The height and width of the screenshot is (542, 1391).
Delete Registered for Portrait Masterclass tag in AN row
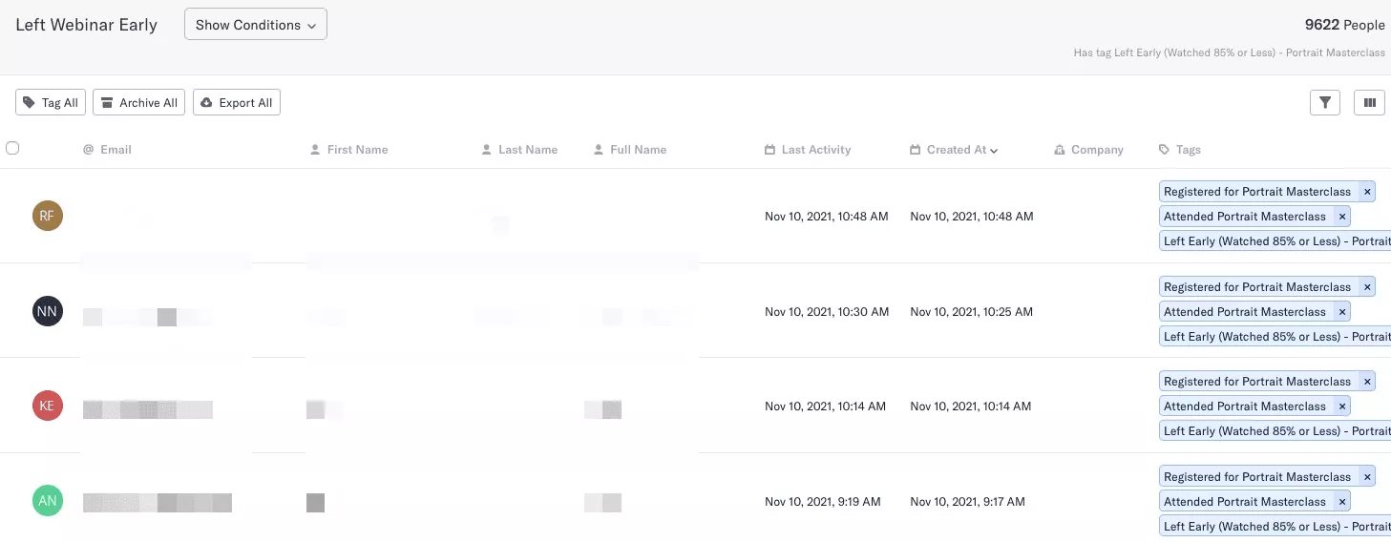(x=1367, y=477)
